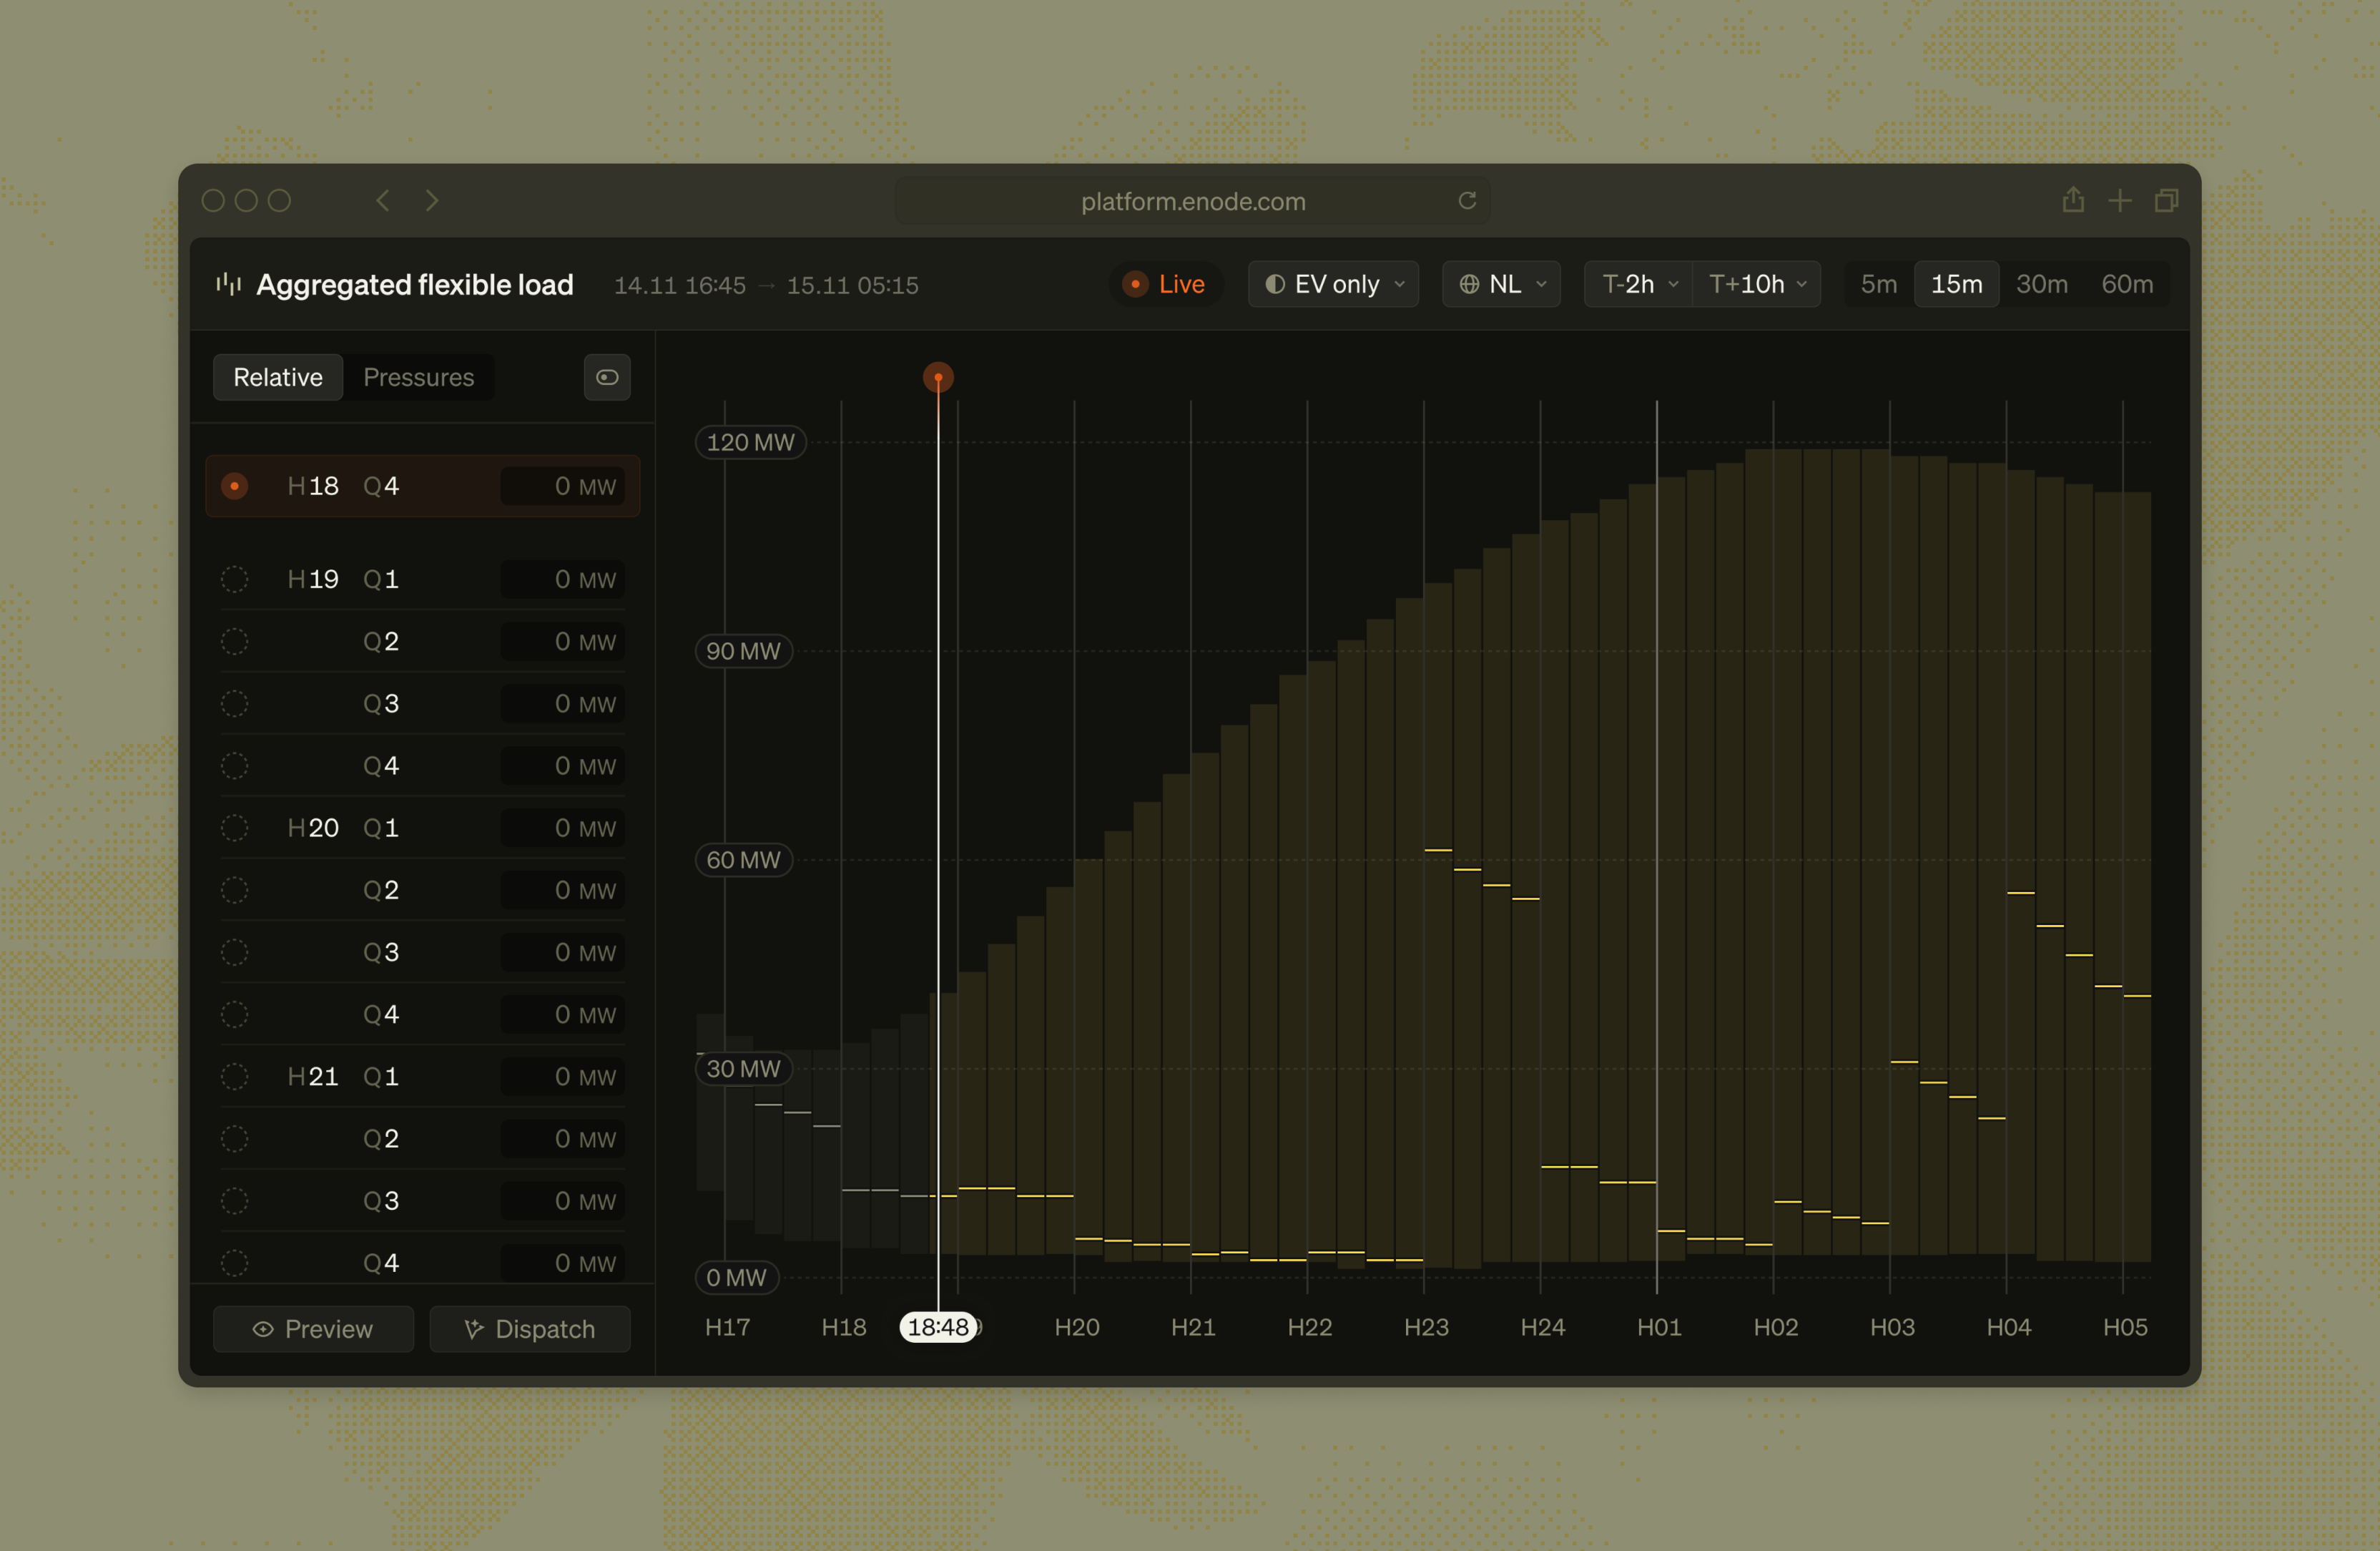This screenshot has width=2380, height=1551.
Task: Click the Preview button
Action: pos(313,1329)
